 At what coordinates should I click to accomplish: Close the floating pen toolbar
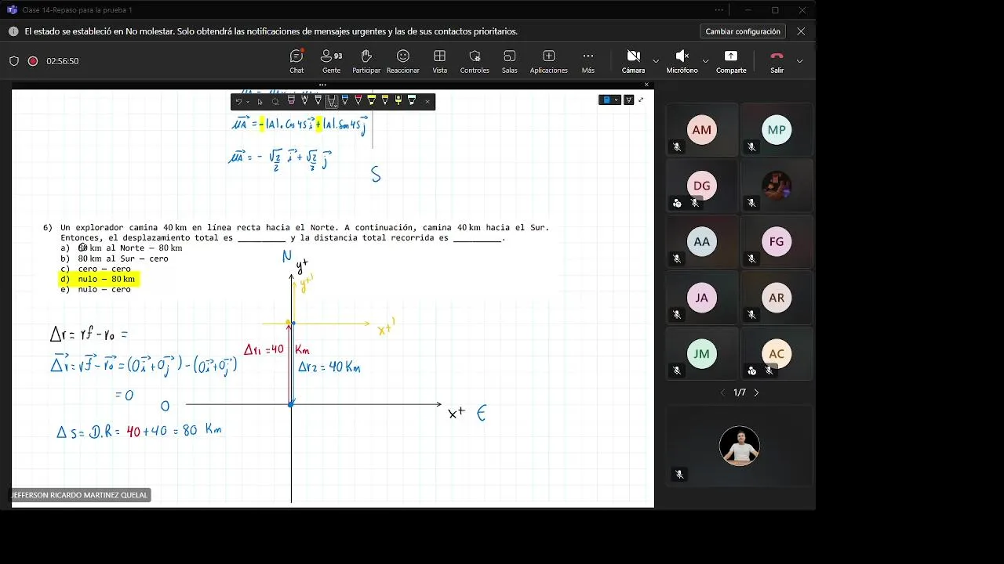coord(427,101)
